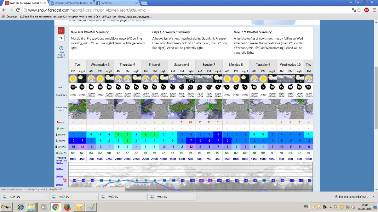Click the Saturday 6 column header
This screenshot has width=378, height=212.
click(182, 65)
